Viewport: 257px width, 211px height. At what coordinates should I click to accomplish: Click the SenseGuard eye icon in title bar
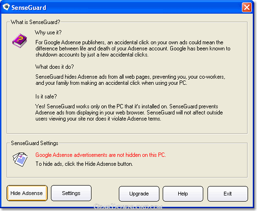(6, 7)
